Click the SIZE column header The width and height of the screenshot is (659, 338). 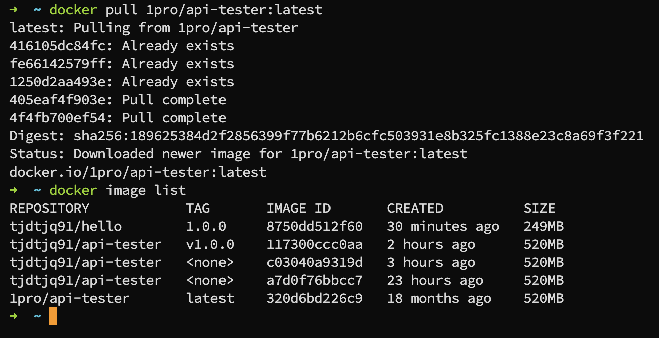pos(539,208)
